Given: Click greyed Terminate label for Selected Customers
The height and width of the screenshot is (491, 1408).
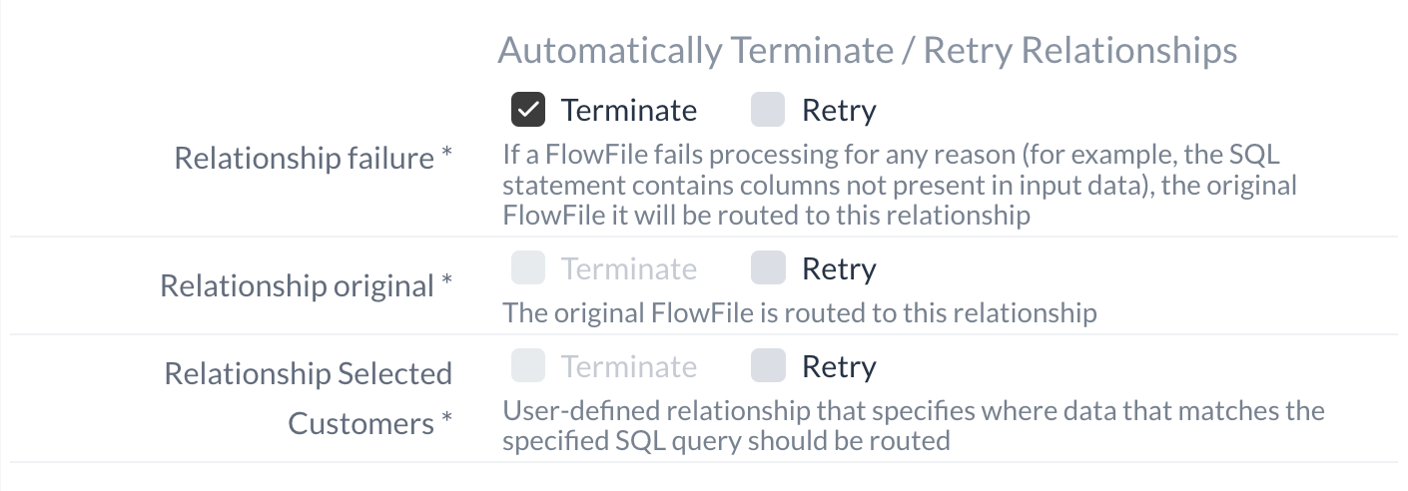Looking at the screenshot, I should (629, 367).
